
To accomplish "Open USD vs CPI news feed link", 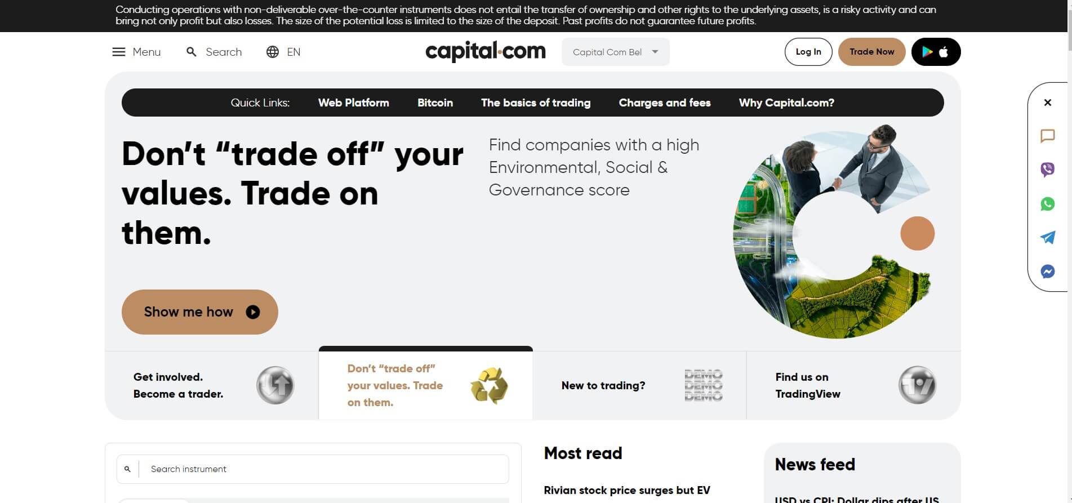I will (857, 499).
